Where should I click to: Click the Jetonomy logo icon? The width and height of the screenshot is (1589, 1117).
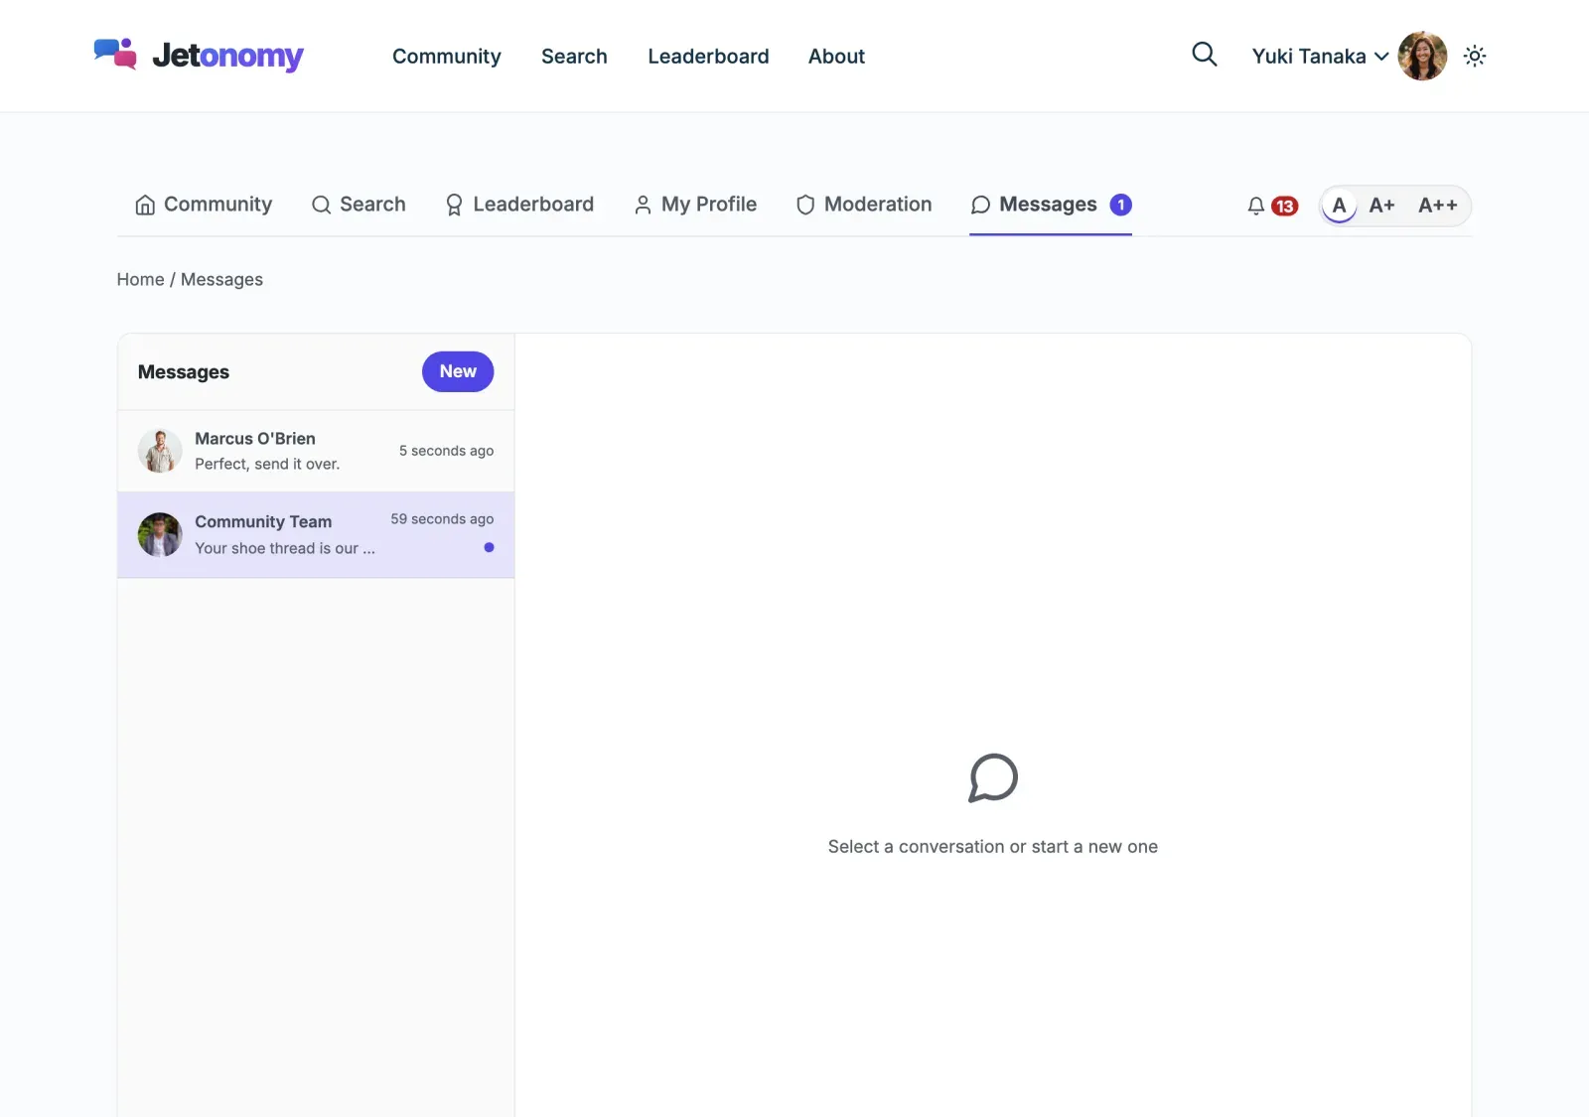[115, 55]
